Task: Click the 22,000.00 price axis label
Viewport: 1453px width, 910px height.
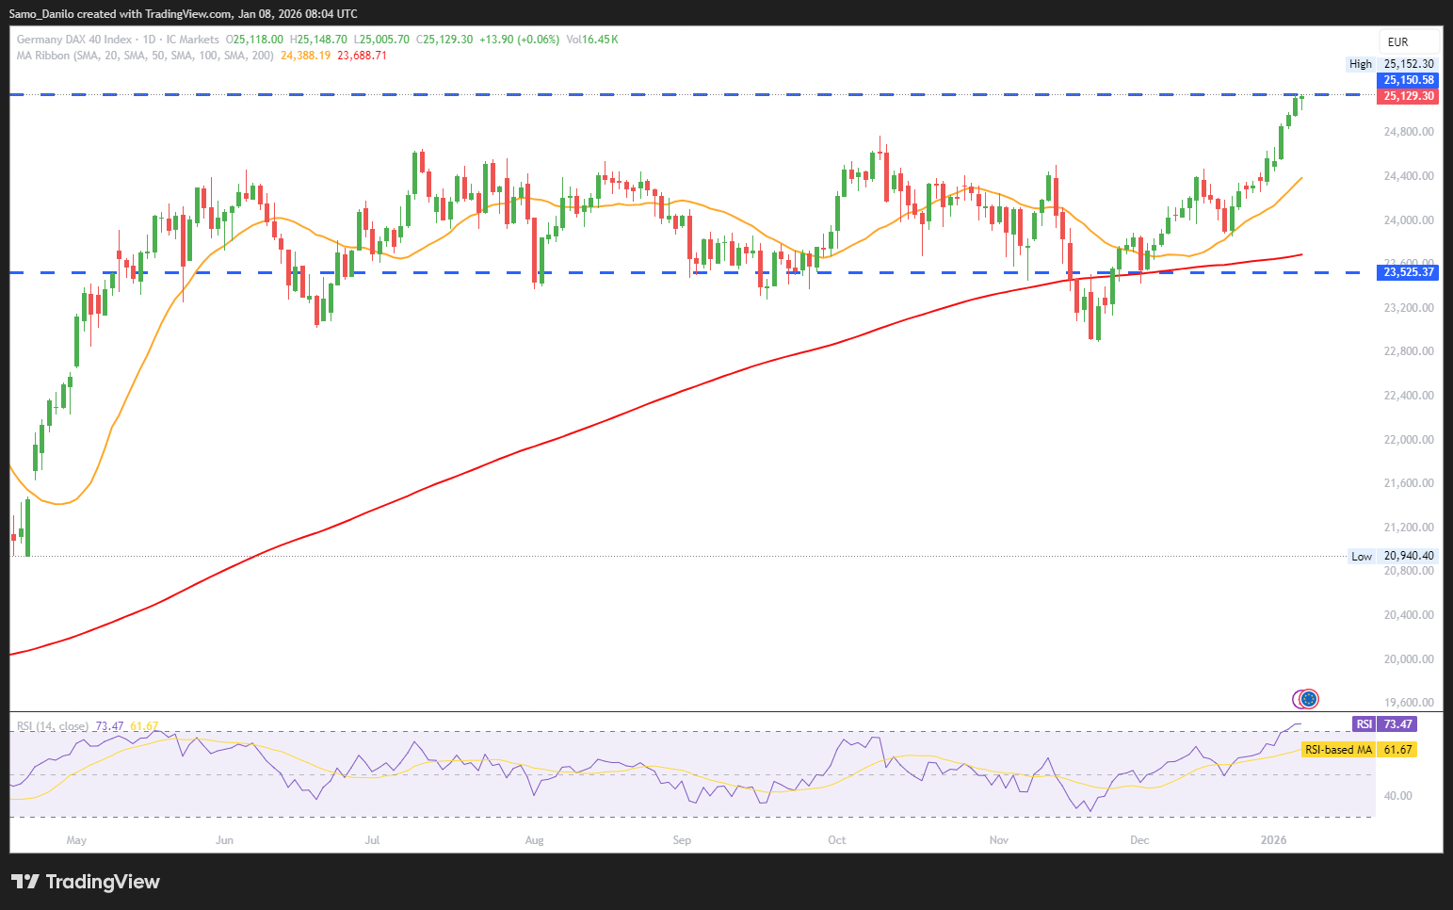Action: tap(1408, 440)
